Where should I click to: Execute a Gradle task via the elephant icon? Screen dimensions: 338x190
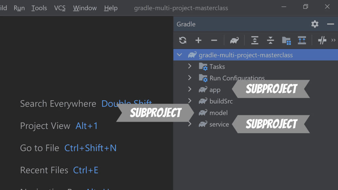(x=234, y=40)
